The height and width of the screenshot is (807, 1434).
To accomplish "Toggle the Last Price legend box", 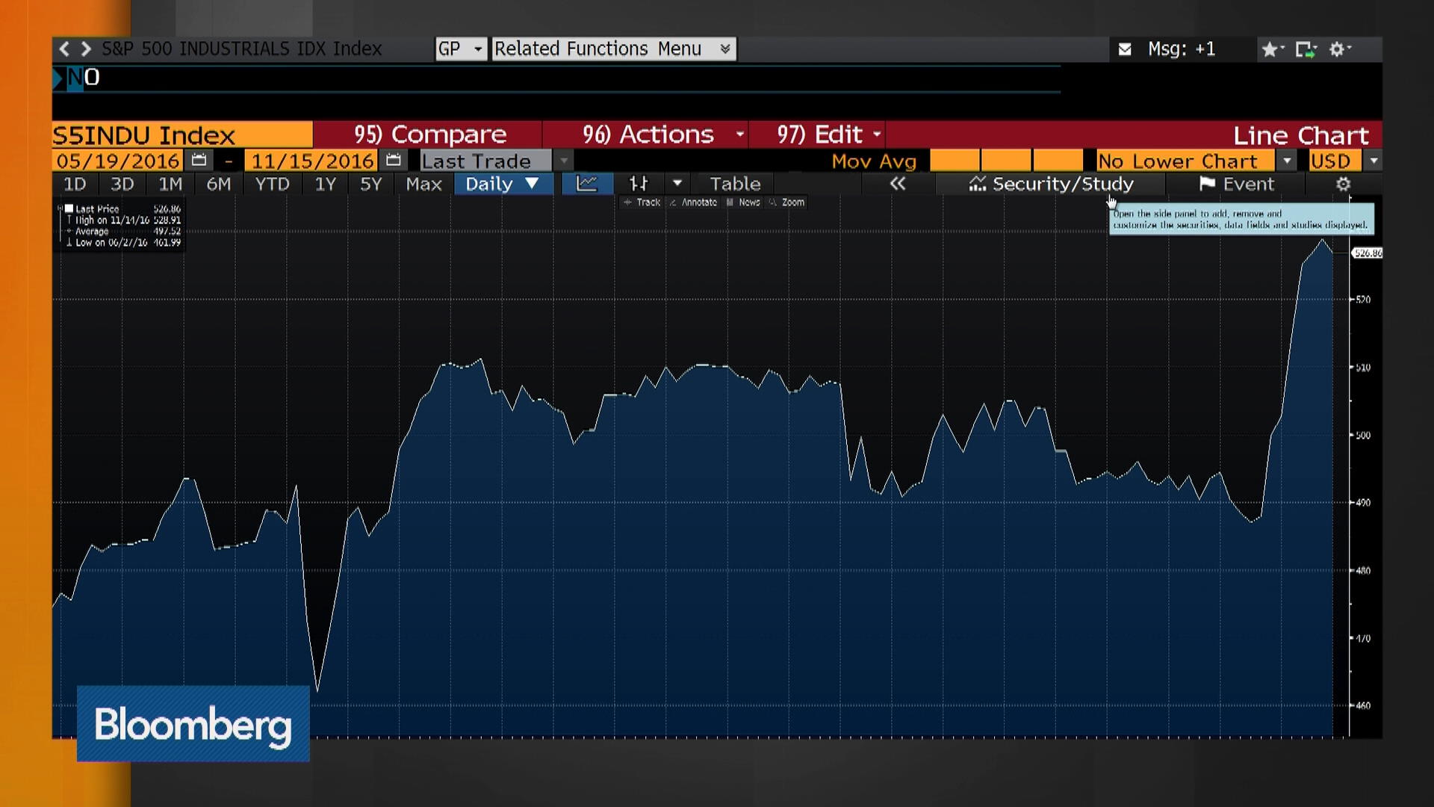I will (x=69, y=209).
